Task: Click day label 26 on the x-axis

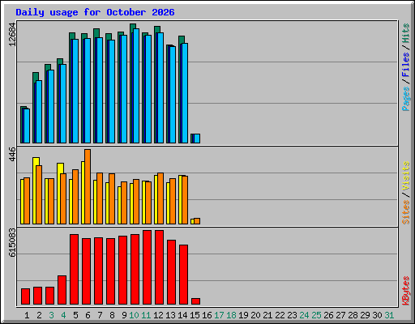Action: pyautogui.click(x=328, y=315)
